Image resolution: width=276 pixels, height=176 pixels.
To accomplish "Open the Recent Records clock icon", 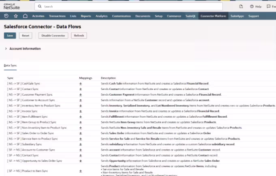I will click(x=6, y=16).
